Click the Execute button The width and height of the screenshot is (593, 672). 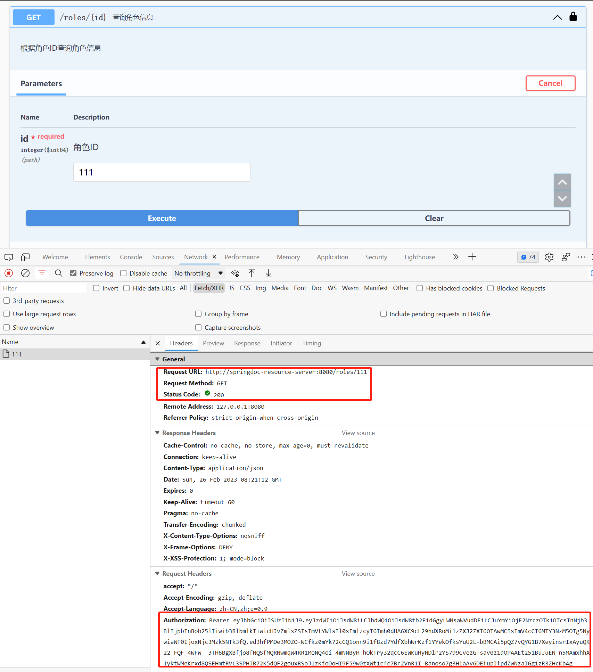tap(162, 218)
